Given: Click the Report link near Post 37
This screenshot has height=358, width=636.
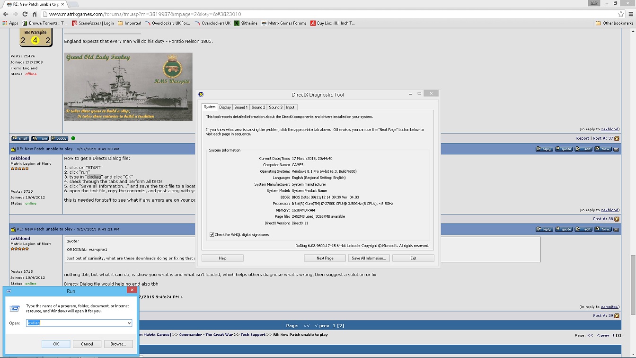Looking at the screenshot, I should coord(583,139).
